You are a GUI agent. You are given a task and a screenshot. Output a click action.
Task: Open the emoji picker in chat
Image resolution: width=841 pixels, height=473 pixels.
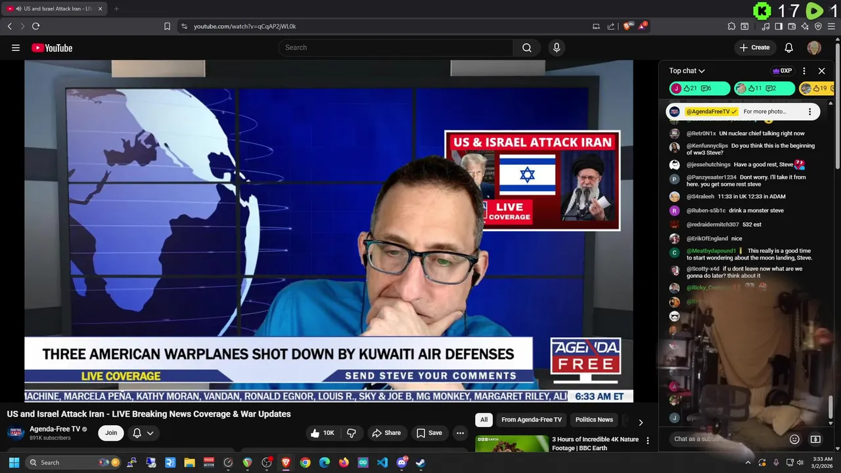coord(794,439)
